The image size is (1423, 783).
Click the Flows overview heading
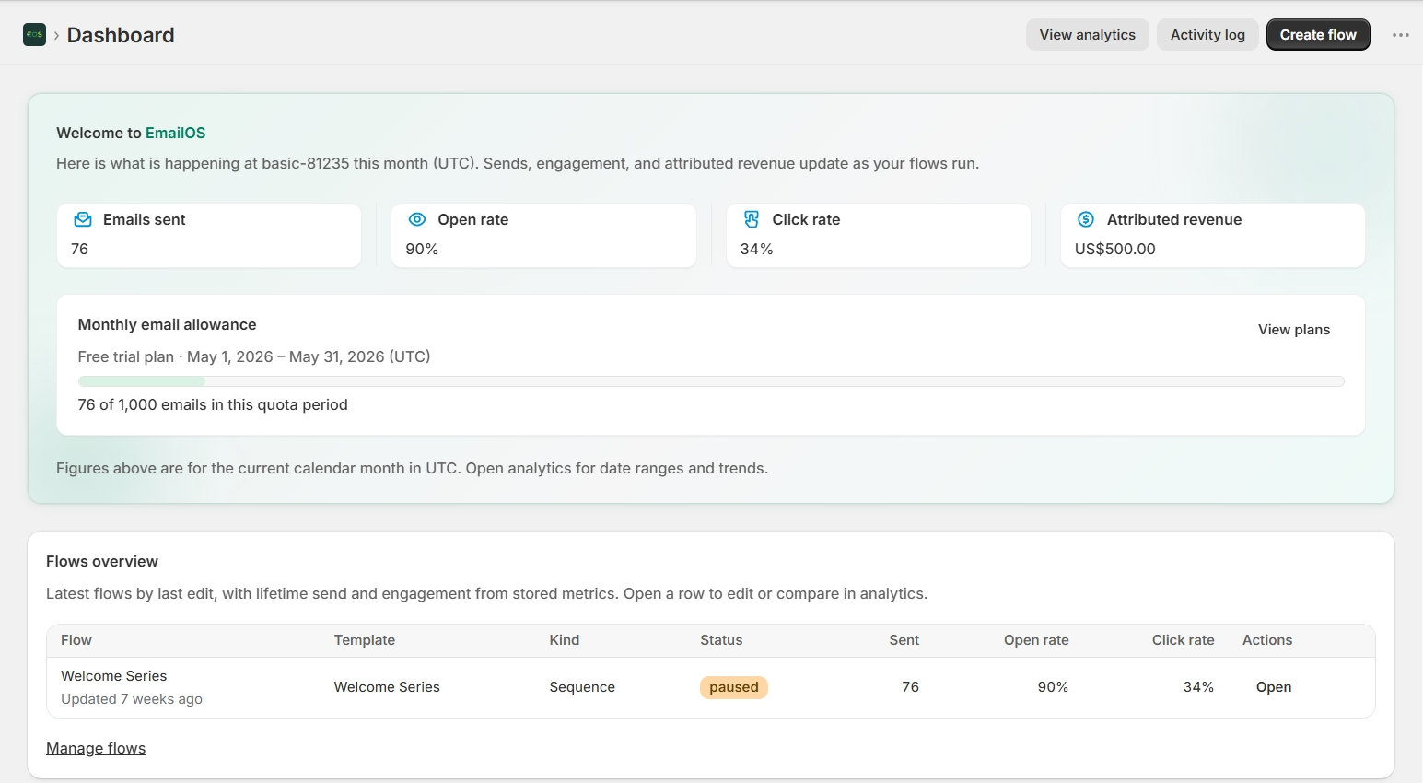[x=102, y=561]
